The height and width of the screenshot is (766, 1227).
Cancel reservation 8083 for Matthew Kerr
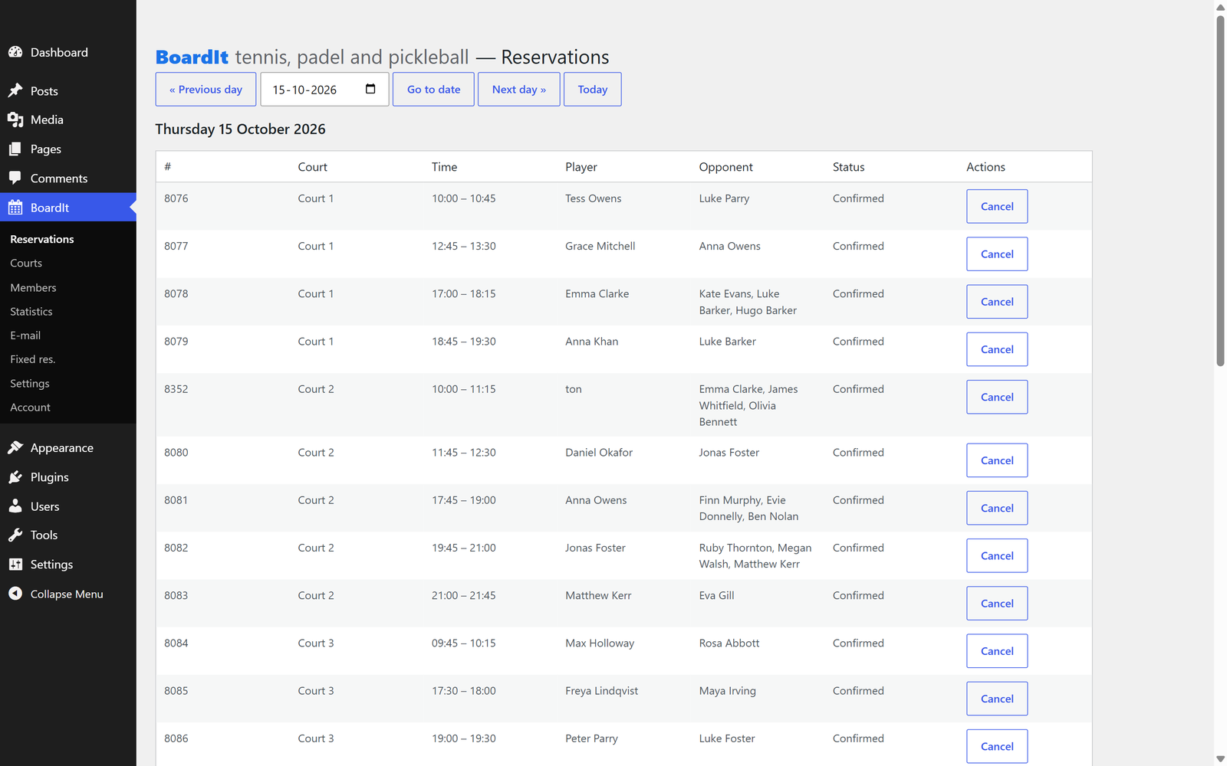(997, 604)
